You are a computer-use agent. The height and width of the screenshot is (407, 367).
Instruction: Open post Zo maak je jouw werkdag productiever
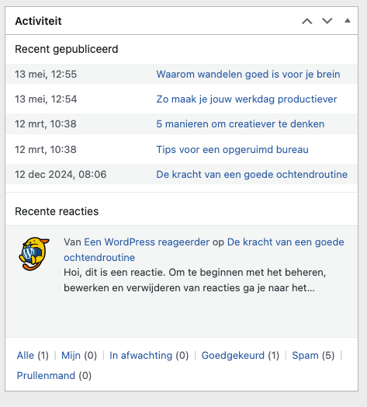247,99
